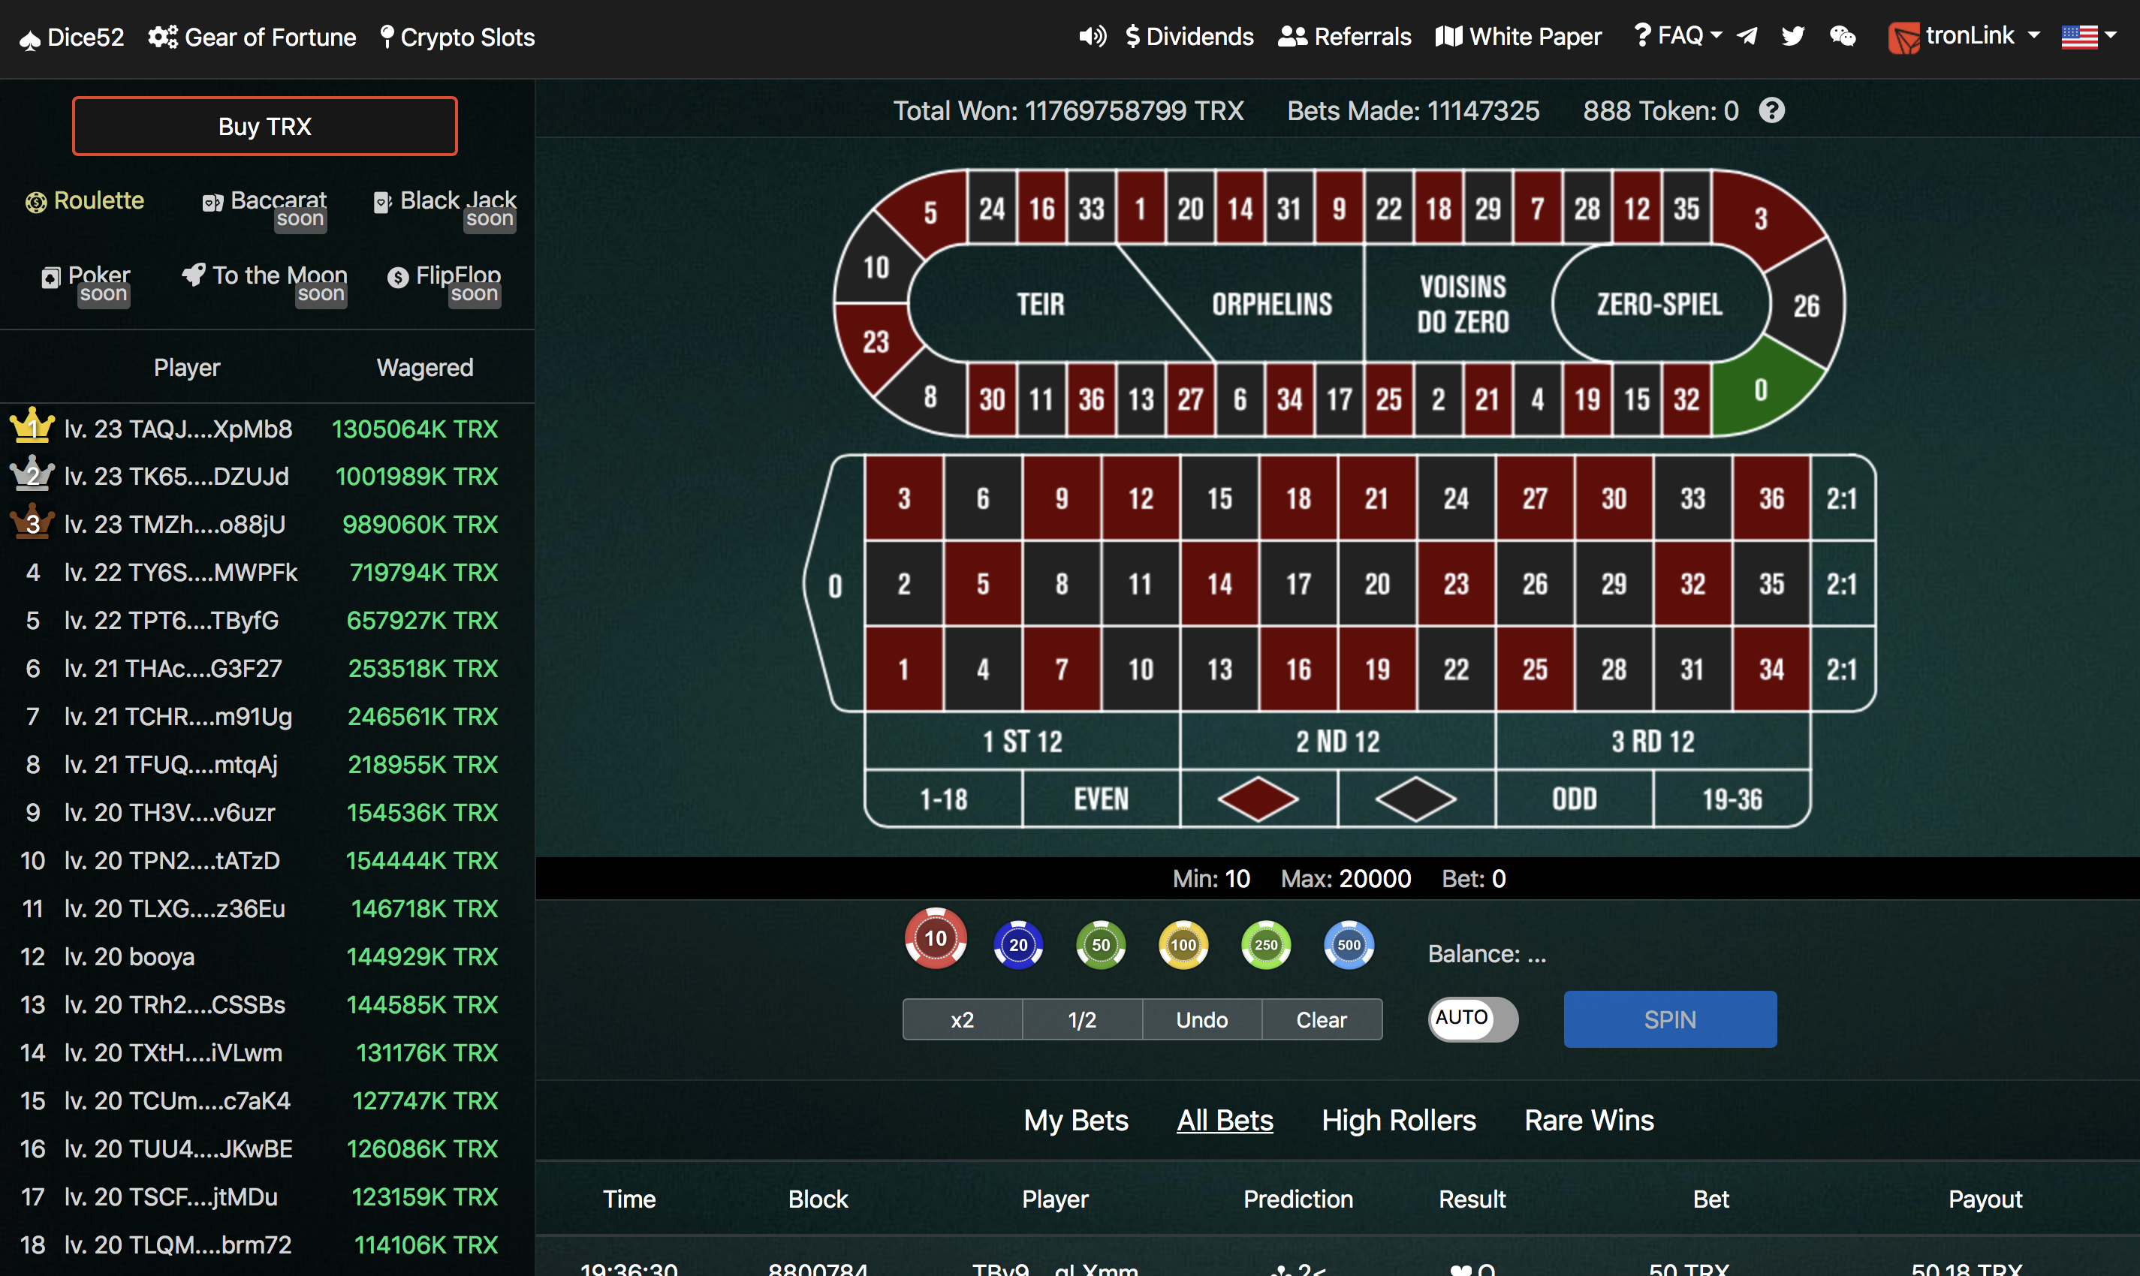The height and width of the screenshot is (1276, 2140).
Task: Pick the yellow 100 chip
Action: click(x=1183, y=945)
